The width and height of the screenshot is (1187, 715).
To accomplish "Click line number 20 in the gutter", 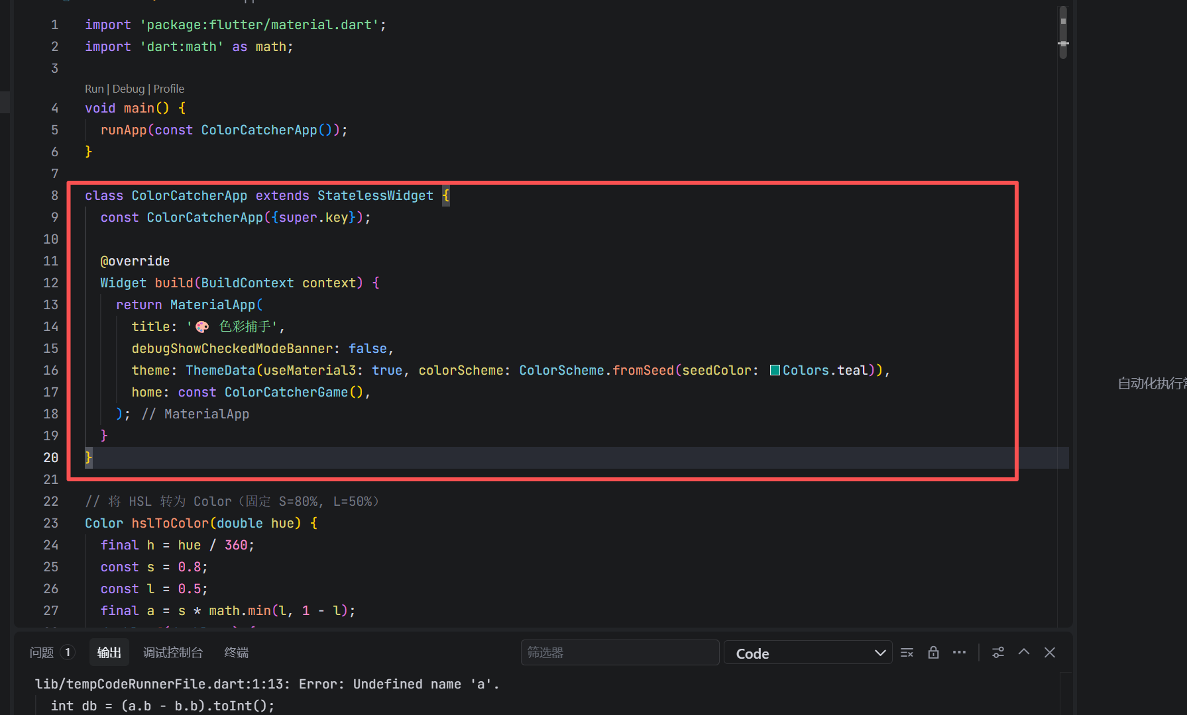I will tap(51, 457).
